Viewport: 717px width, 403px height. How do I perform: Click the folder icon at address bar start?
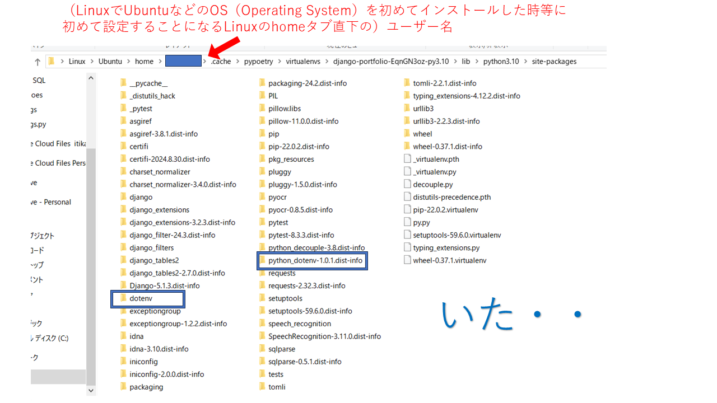point(52,62)
